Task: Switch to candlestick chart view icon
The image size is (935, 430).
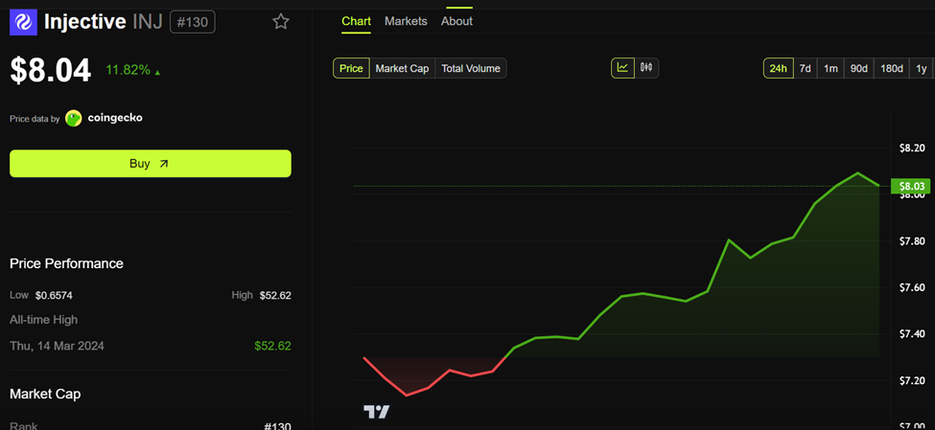Action: click(646, 68)
